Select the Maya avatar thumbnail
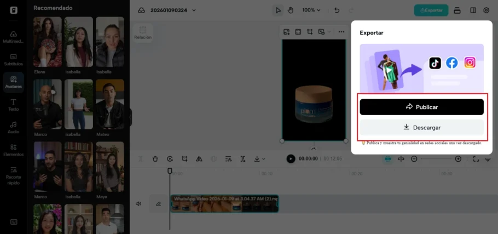 point(110,167)
